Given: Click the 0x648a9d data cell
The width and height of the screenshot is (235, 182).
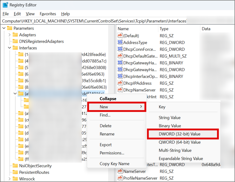Looking at the screenshot, I should pos(211,165).
